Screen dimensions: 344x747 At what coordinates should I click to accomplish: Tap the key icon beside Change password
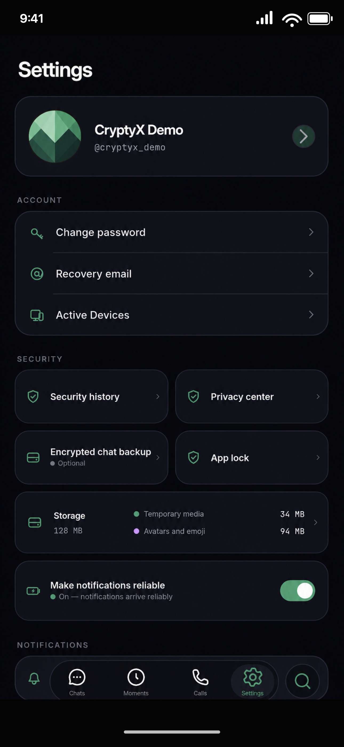pos(37,233)
